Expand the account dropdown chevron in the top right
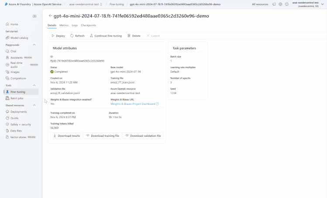Image resolution: width=327 pixels, height=198 pixels. pos(322,4)
